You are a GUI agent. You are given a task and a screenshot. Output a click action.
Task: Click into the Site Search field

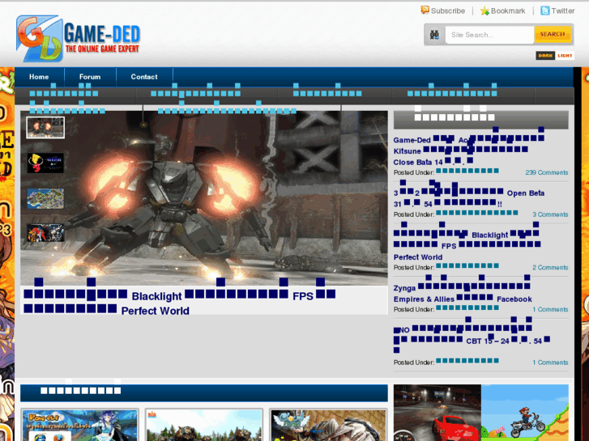[x=489, y=35]
